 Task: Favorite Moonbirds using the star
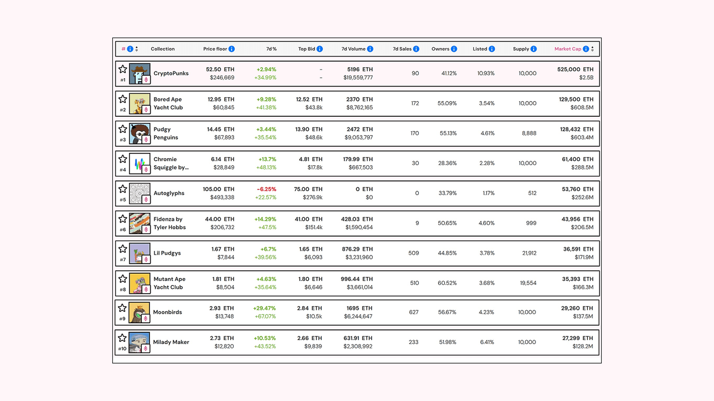point(122,308)
